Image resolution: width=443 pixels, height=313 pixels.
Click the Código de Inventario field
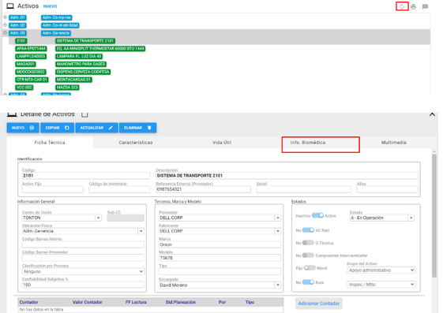point(119,189)
